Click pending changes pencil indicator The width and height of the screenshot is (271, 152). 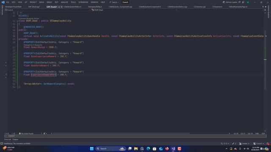point(234,144)
